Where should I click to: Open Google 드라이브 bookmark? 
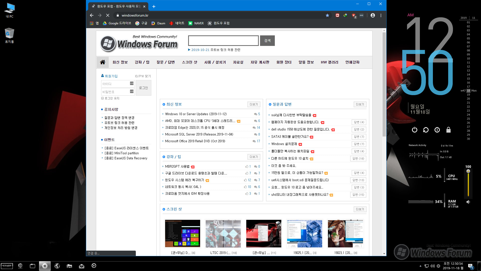pyautogui.click(x=117, y=23)
